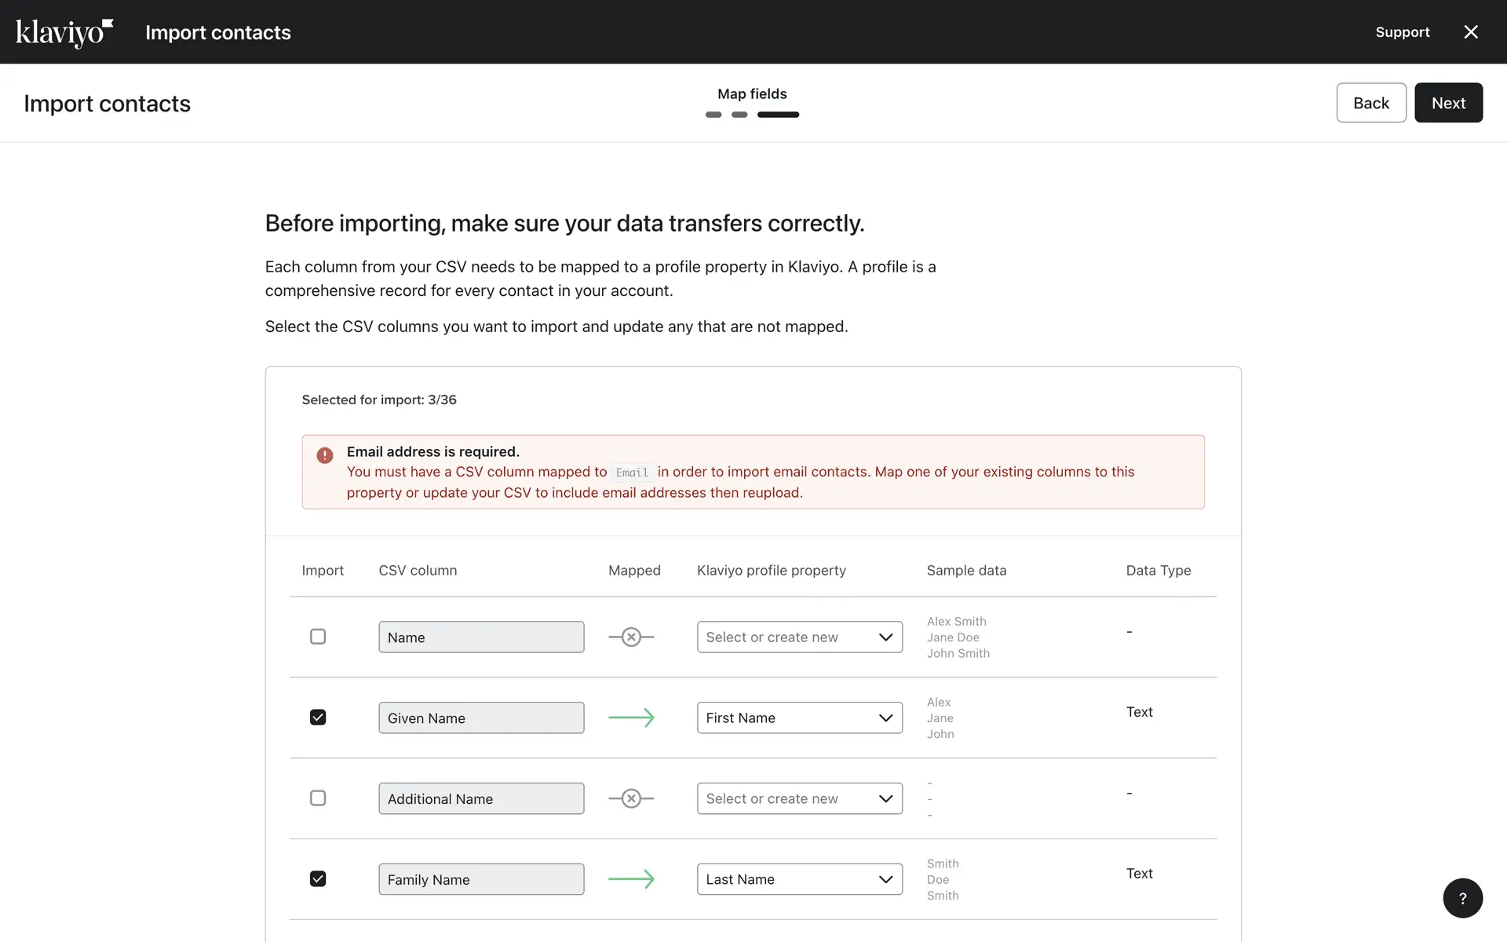The image size is (1507, 942).
Task: Click the red error alert icon
Action: (x=325, y=455)
